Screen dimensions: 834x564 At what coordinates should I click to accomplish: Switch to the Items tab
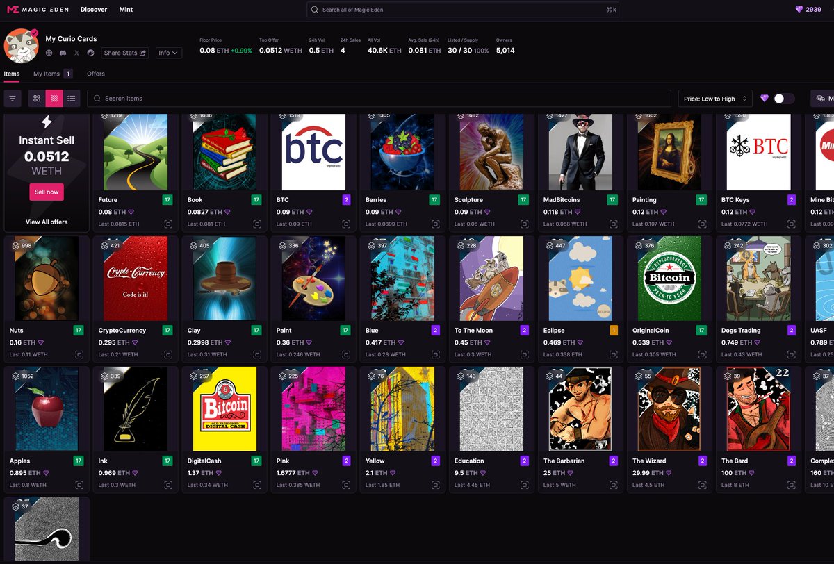[12, 74]
